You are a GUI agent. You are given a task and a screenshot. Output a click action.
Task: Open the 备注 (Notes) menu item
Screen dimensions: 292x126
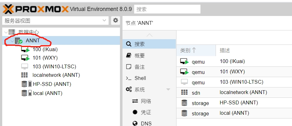[149, 67]
